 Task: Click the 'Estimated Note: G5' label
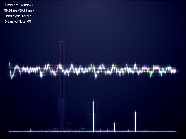pyautogui.click(x=18, y=21)
